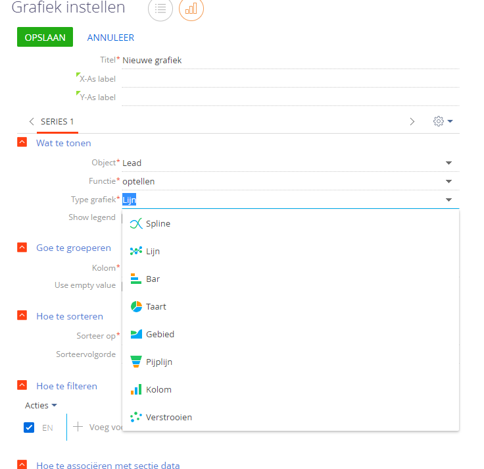Select the Gebied area chart icon
Viewport: 484px width, 469px height.
(x=136, y=335)
